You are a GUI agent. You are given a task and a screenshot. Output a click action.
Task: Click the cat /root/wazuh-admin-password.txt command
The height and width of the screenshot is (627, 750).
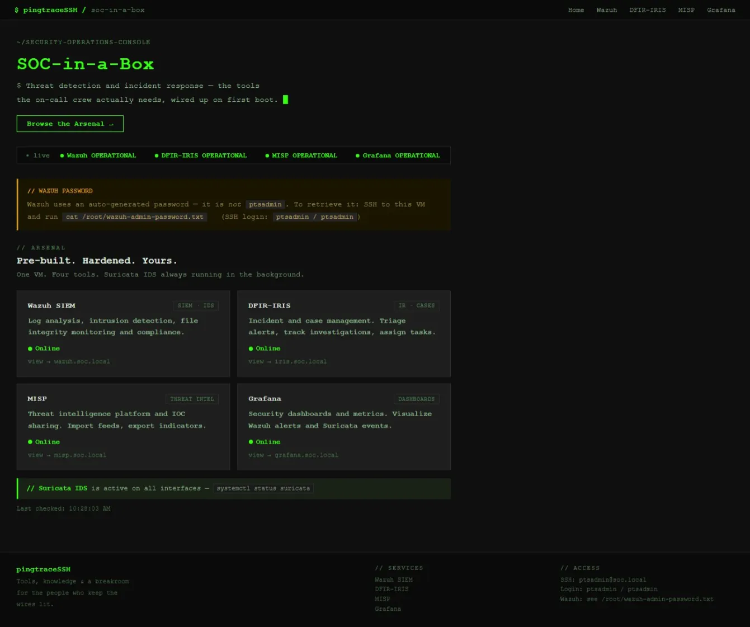[135, 216]
